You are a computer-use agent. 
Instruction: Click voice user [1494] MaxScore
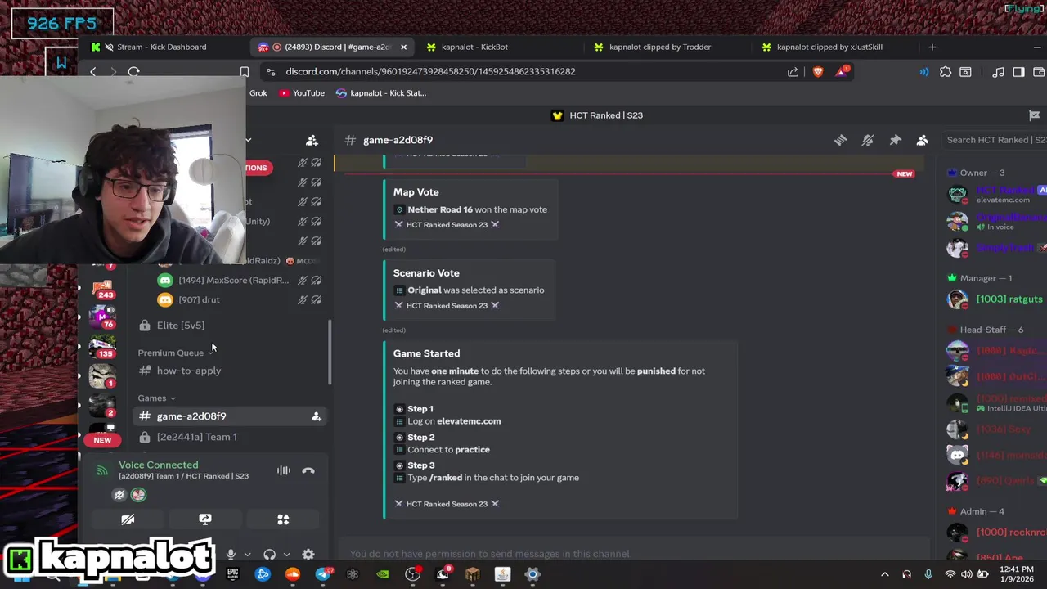pyautogui.click(x=233, y=281)
